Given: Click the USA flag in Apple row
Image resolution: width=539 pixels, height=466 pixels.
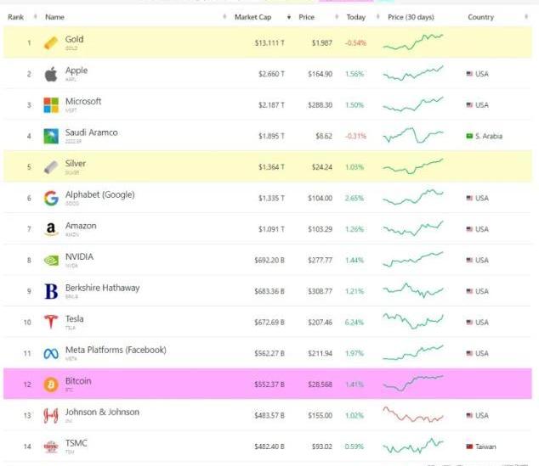Looking at the screenshot, I should tap(469, 74).
